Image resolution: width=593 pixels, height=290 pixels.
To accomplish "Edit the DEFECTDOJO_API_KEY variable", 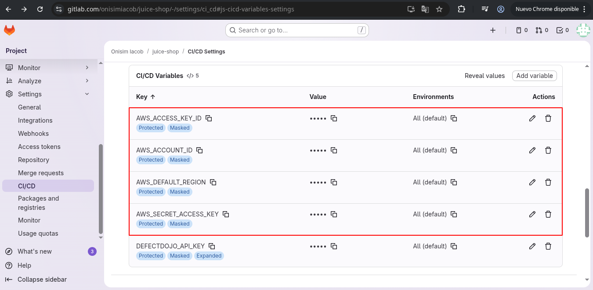I will click(532, 246).
